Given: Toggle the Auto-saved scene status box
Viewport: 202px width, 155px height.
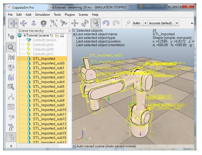Looking at the screenshot, I should pyautogui.click(x=74, y=146).
